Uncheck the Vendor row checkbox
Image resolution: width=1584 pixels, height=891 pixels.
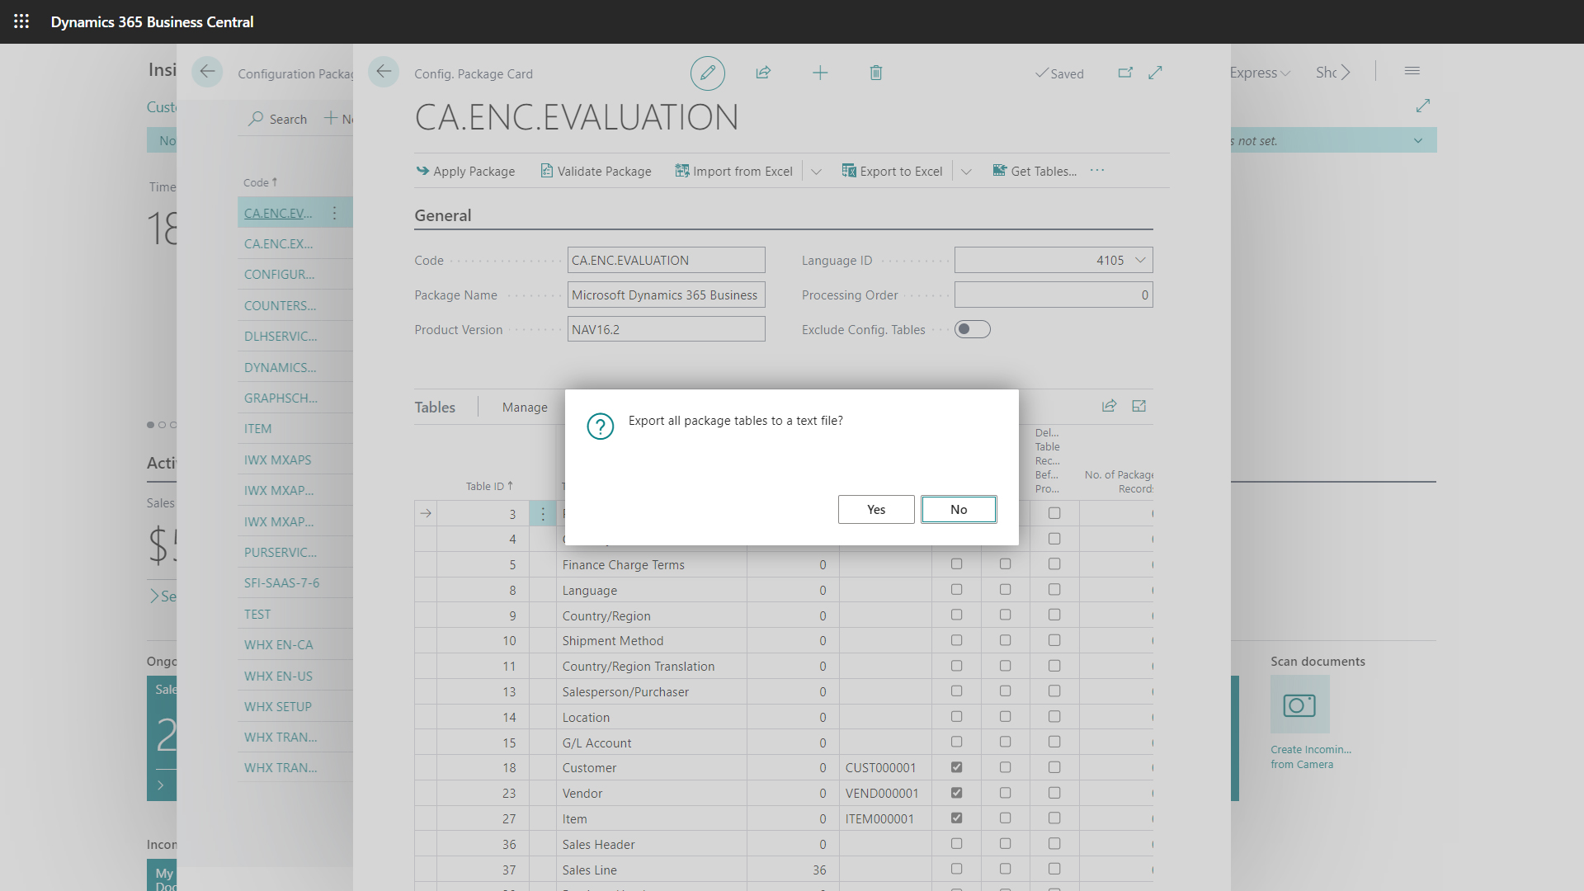pos(956,793)
